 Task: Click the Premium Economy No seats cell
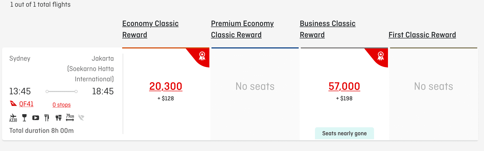(x=255, y=86)
